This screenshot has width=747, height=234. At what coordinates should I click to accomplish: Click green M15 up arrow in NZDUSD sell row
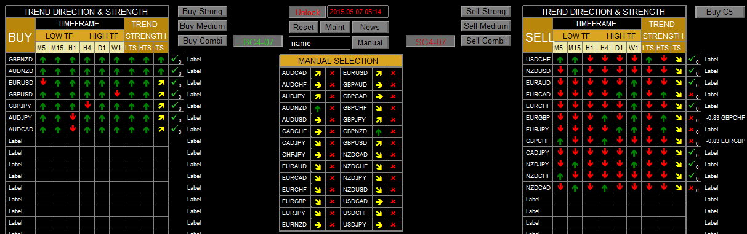pyautogui.click(x=575, y=71)
